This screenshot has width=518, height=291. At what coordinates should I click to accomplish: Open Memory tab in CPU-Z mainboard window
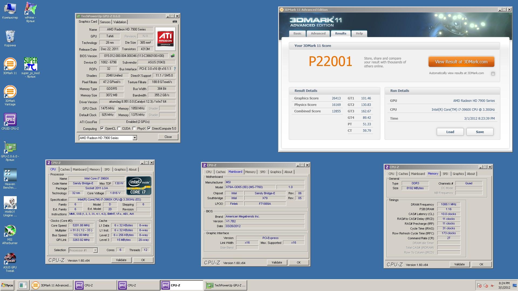point(250,172)
